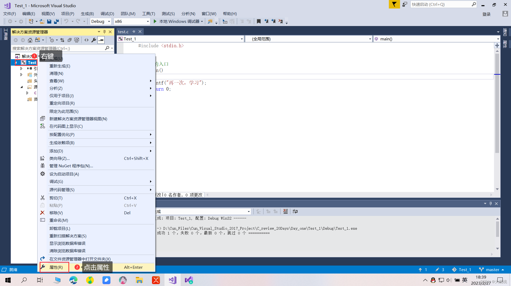
Task: Select 清理(N) in context menu
Action: [96, 73]
